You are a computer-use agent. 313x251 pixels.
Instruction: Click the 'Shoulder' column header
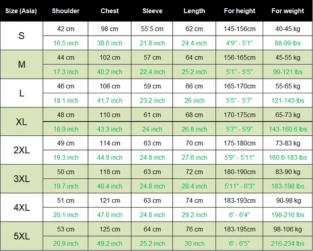[x=66, y=11]
